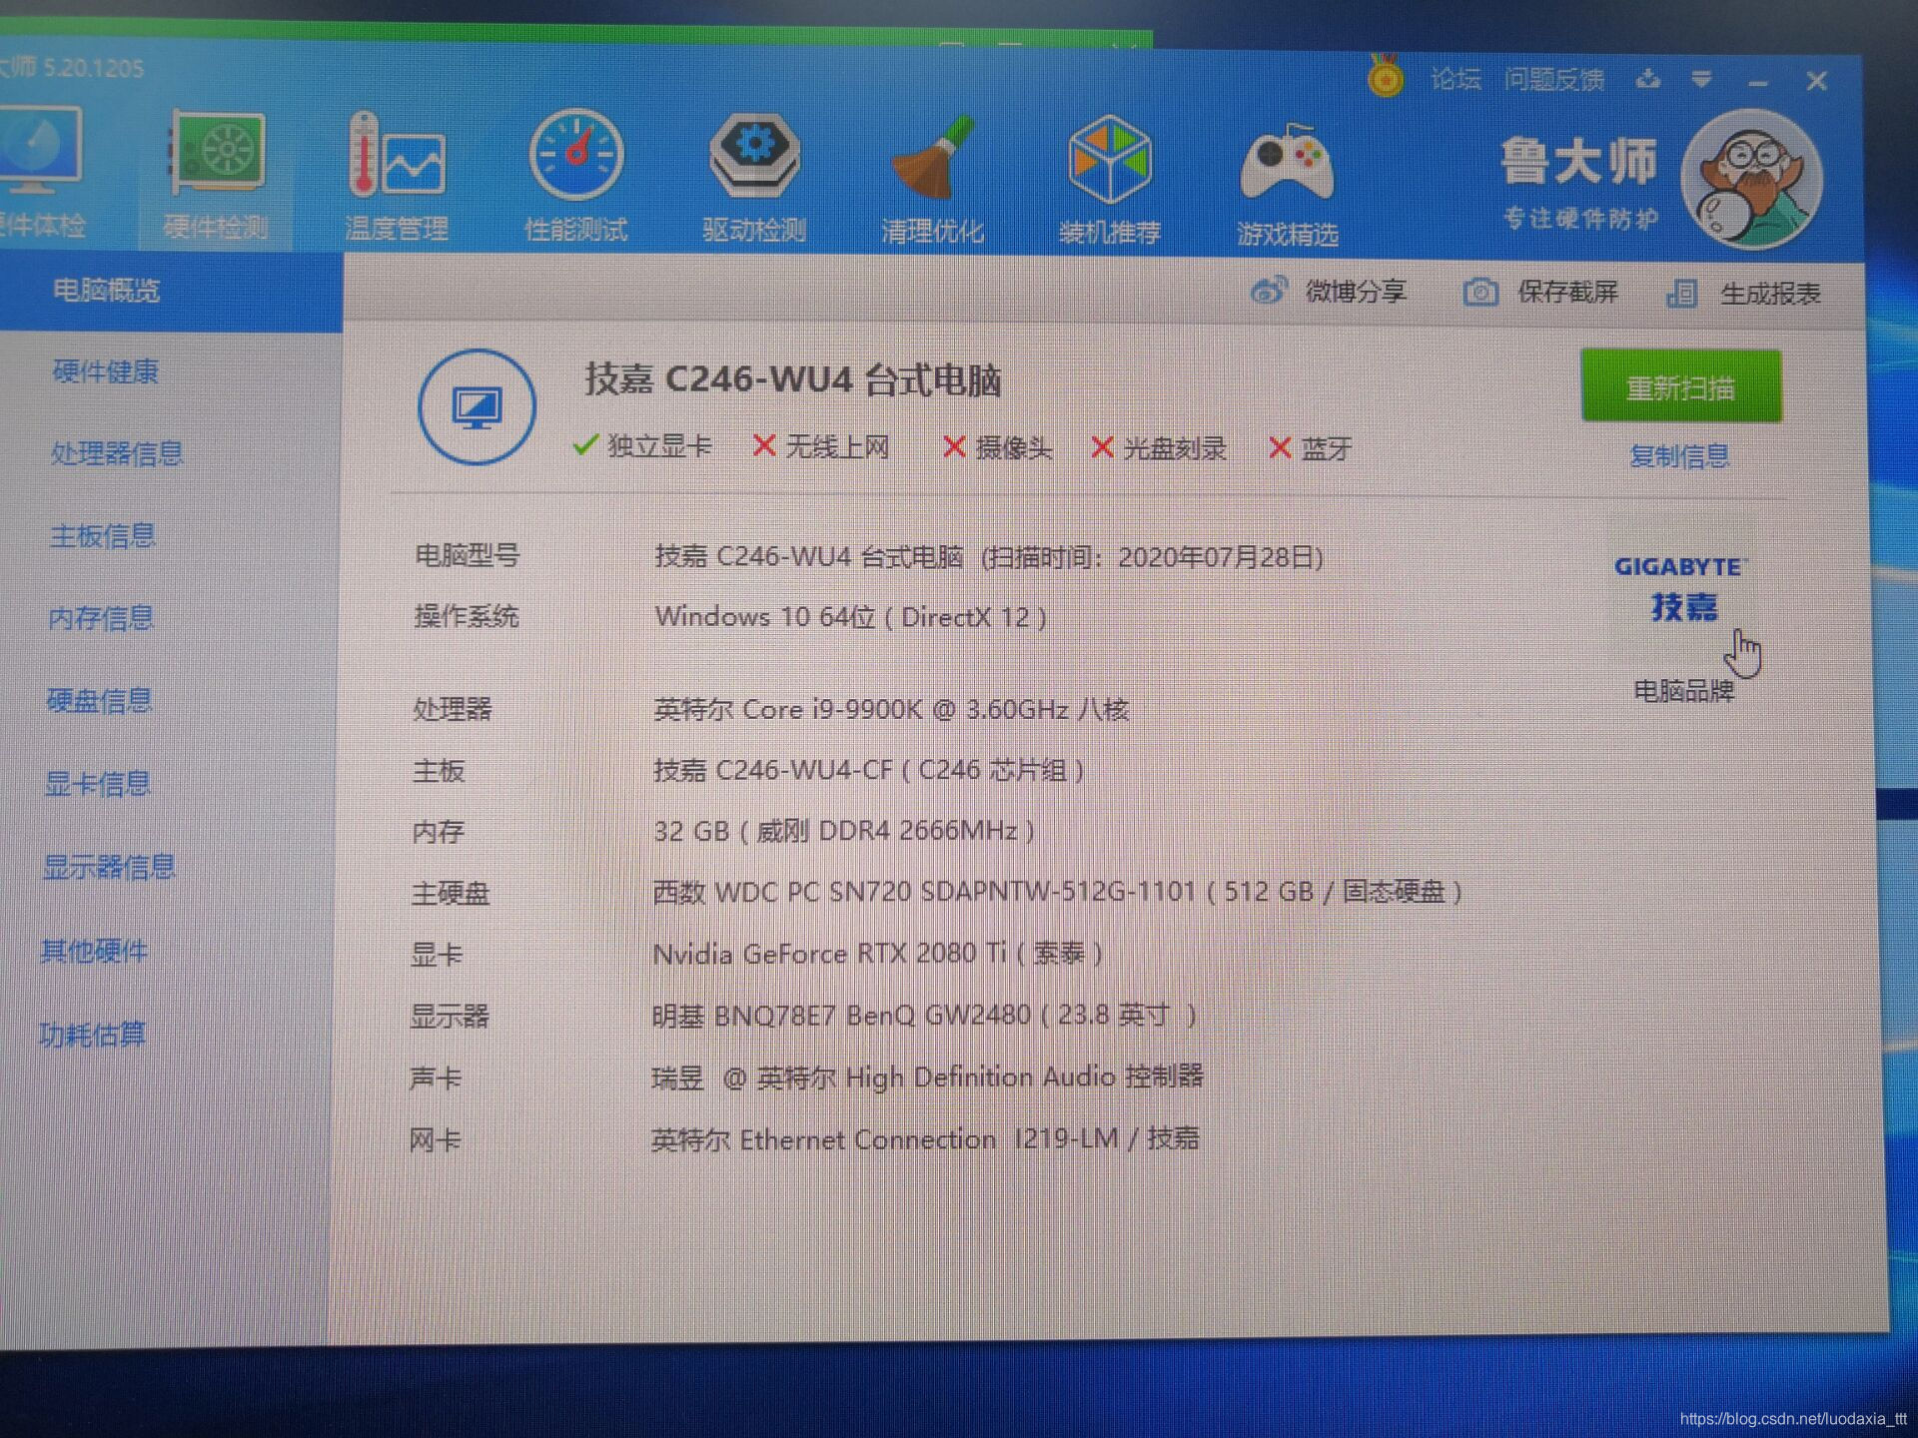Click the Windows 10 64位 value
This screenshot has width=1918, height=1438.
851,617
